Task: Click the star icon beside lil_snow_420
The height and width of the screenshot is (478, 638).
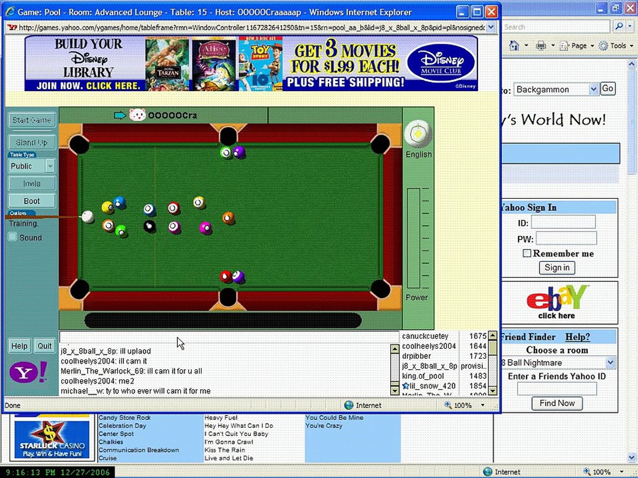Action: tap(405, 386)
